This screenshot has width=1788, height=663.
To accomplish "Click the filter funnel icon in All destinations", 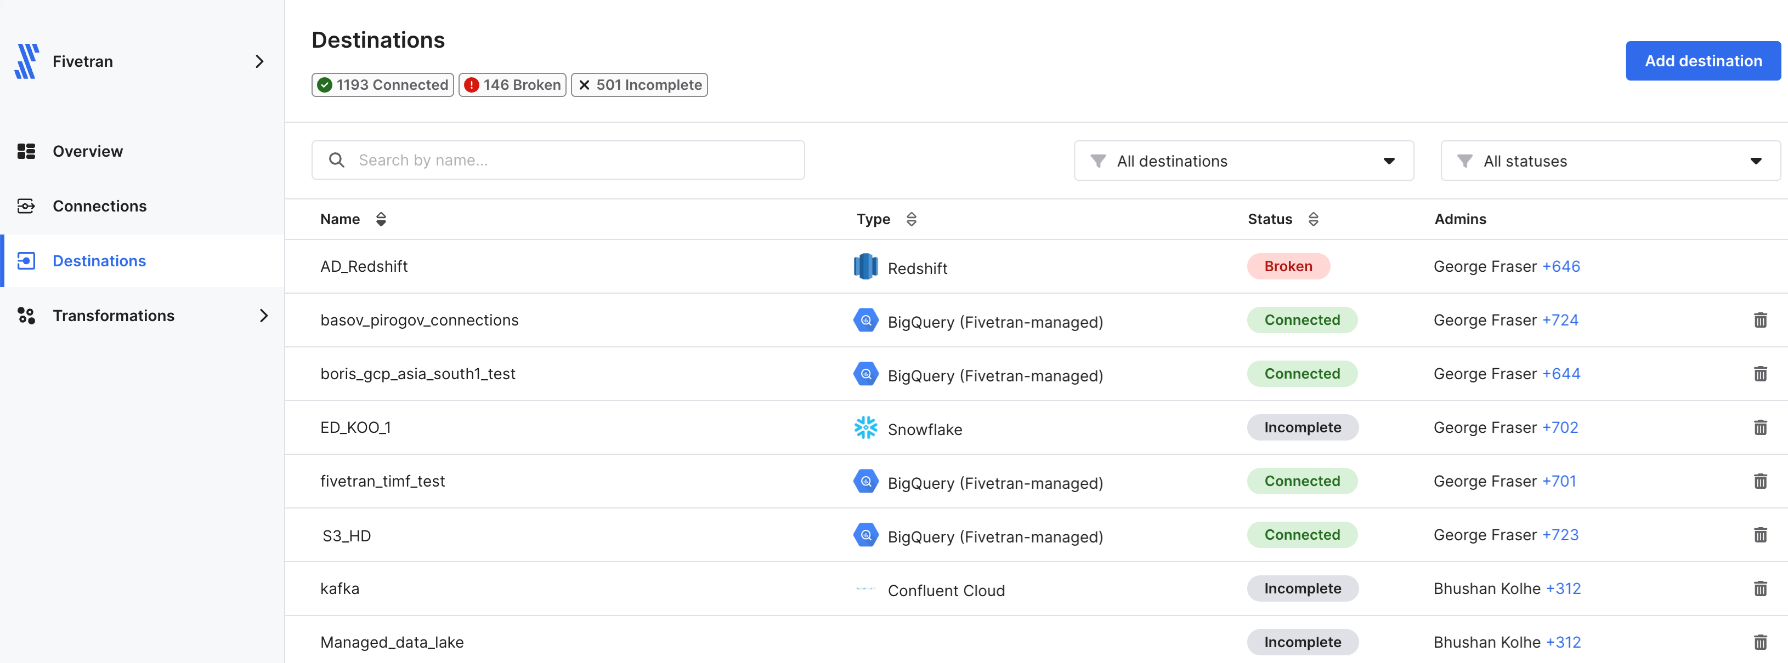I will pyautogui.click(x=1098, y=161).
